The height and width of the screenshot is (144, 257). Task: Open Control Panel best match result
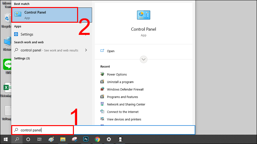44,15
